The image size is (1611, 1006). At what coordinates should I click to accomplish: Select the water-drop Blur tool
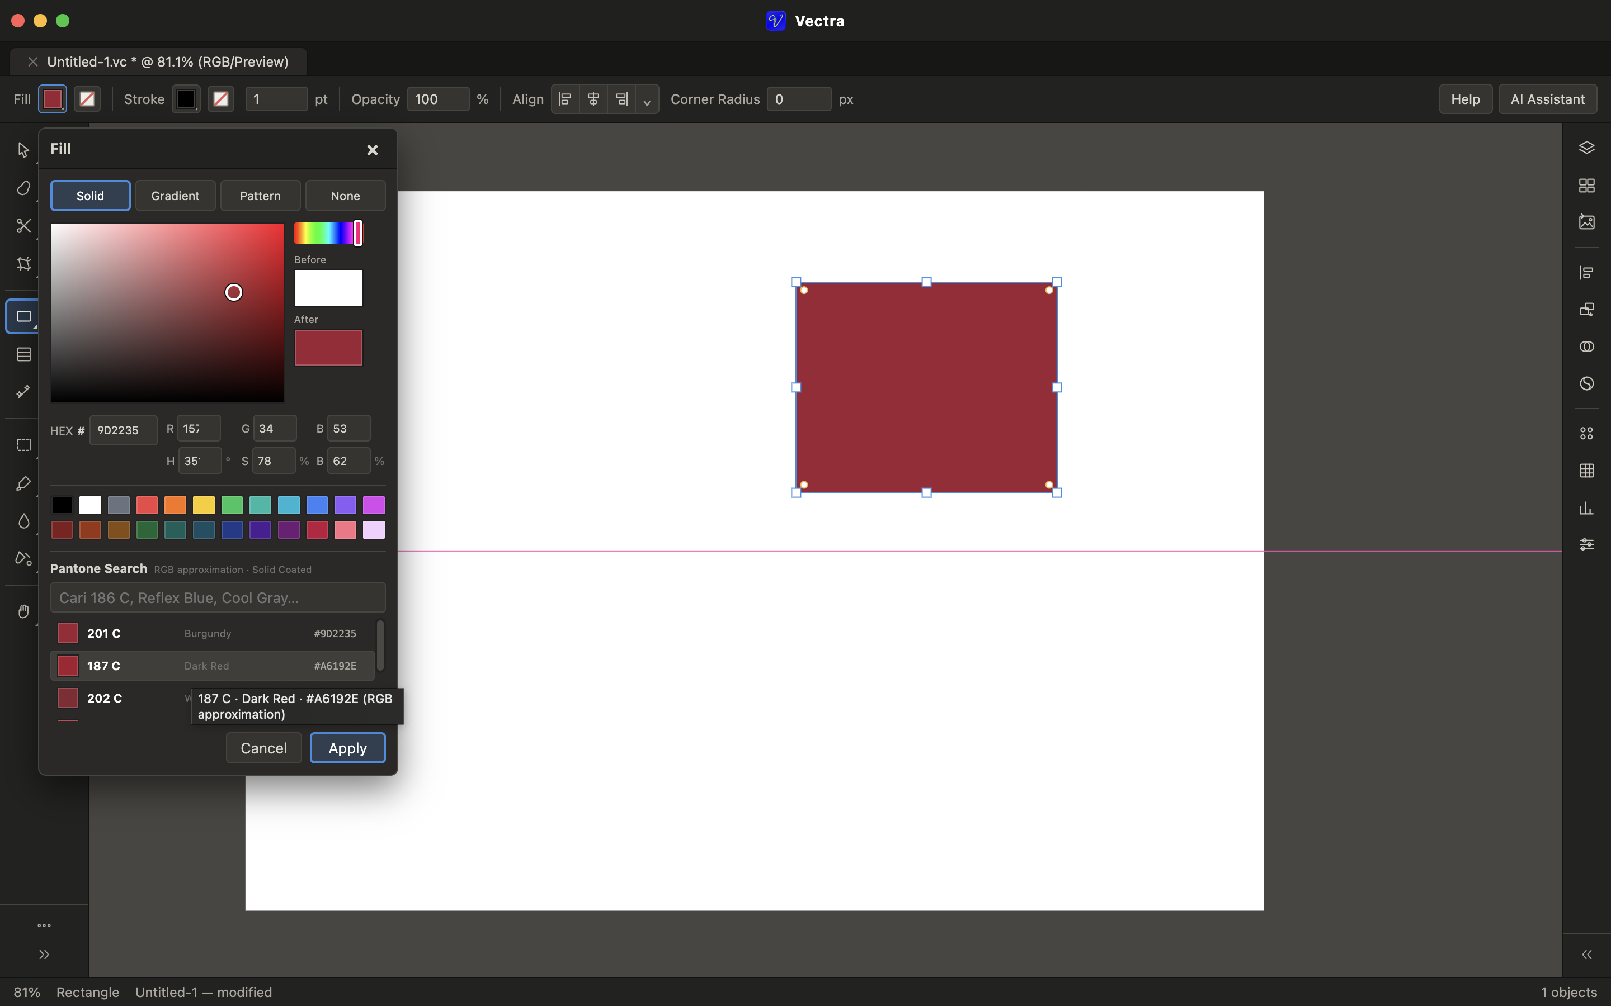[x=23, y=520]
